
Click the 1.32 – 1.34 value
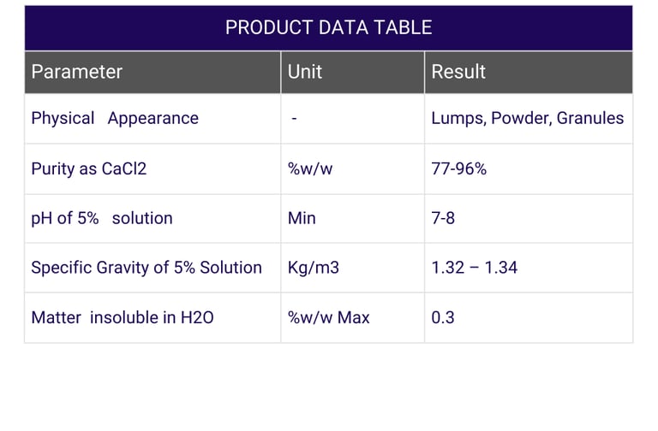pos(474,268)
